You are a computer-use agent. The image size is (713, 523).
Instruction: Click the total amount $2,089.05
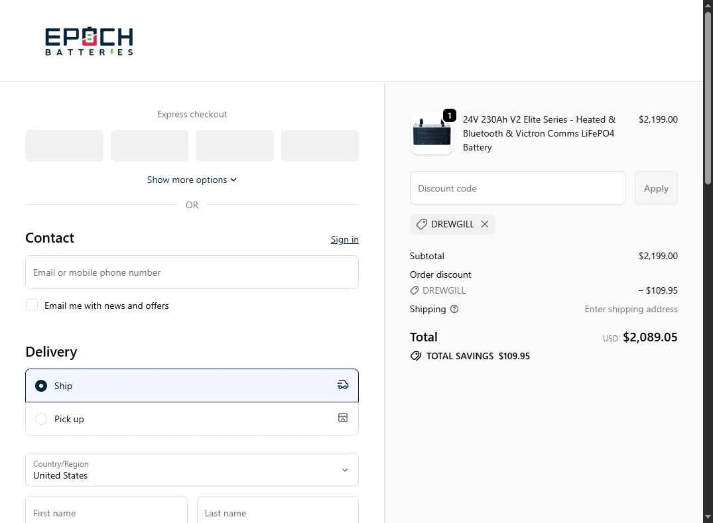pyautogui.click(x=650, y=337)
